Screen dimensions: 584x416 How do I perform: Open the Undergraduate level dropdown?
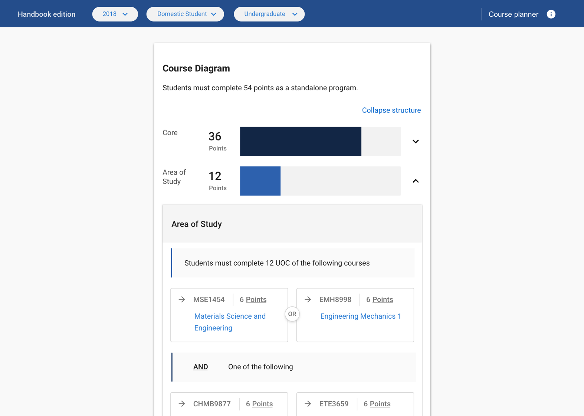pyautogui.click(x=269, y=14)
